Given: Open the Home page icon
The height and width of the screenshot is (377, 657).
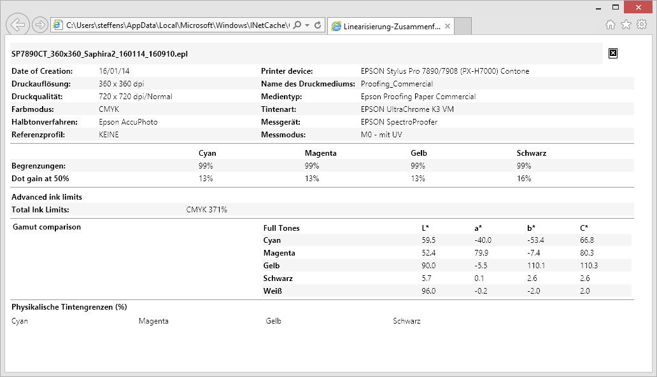Looking at the screenshot, I should tap(611, 25).
